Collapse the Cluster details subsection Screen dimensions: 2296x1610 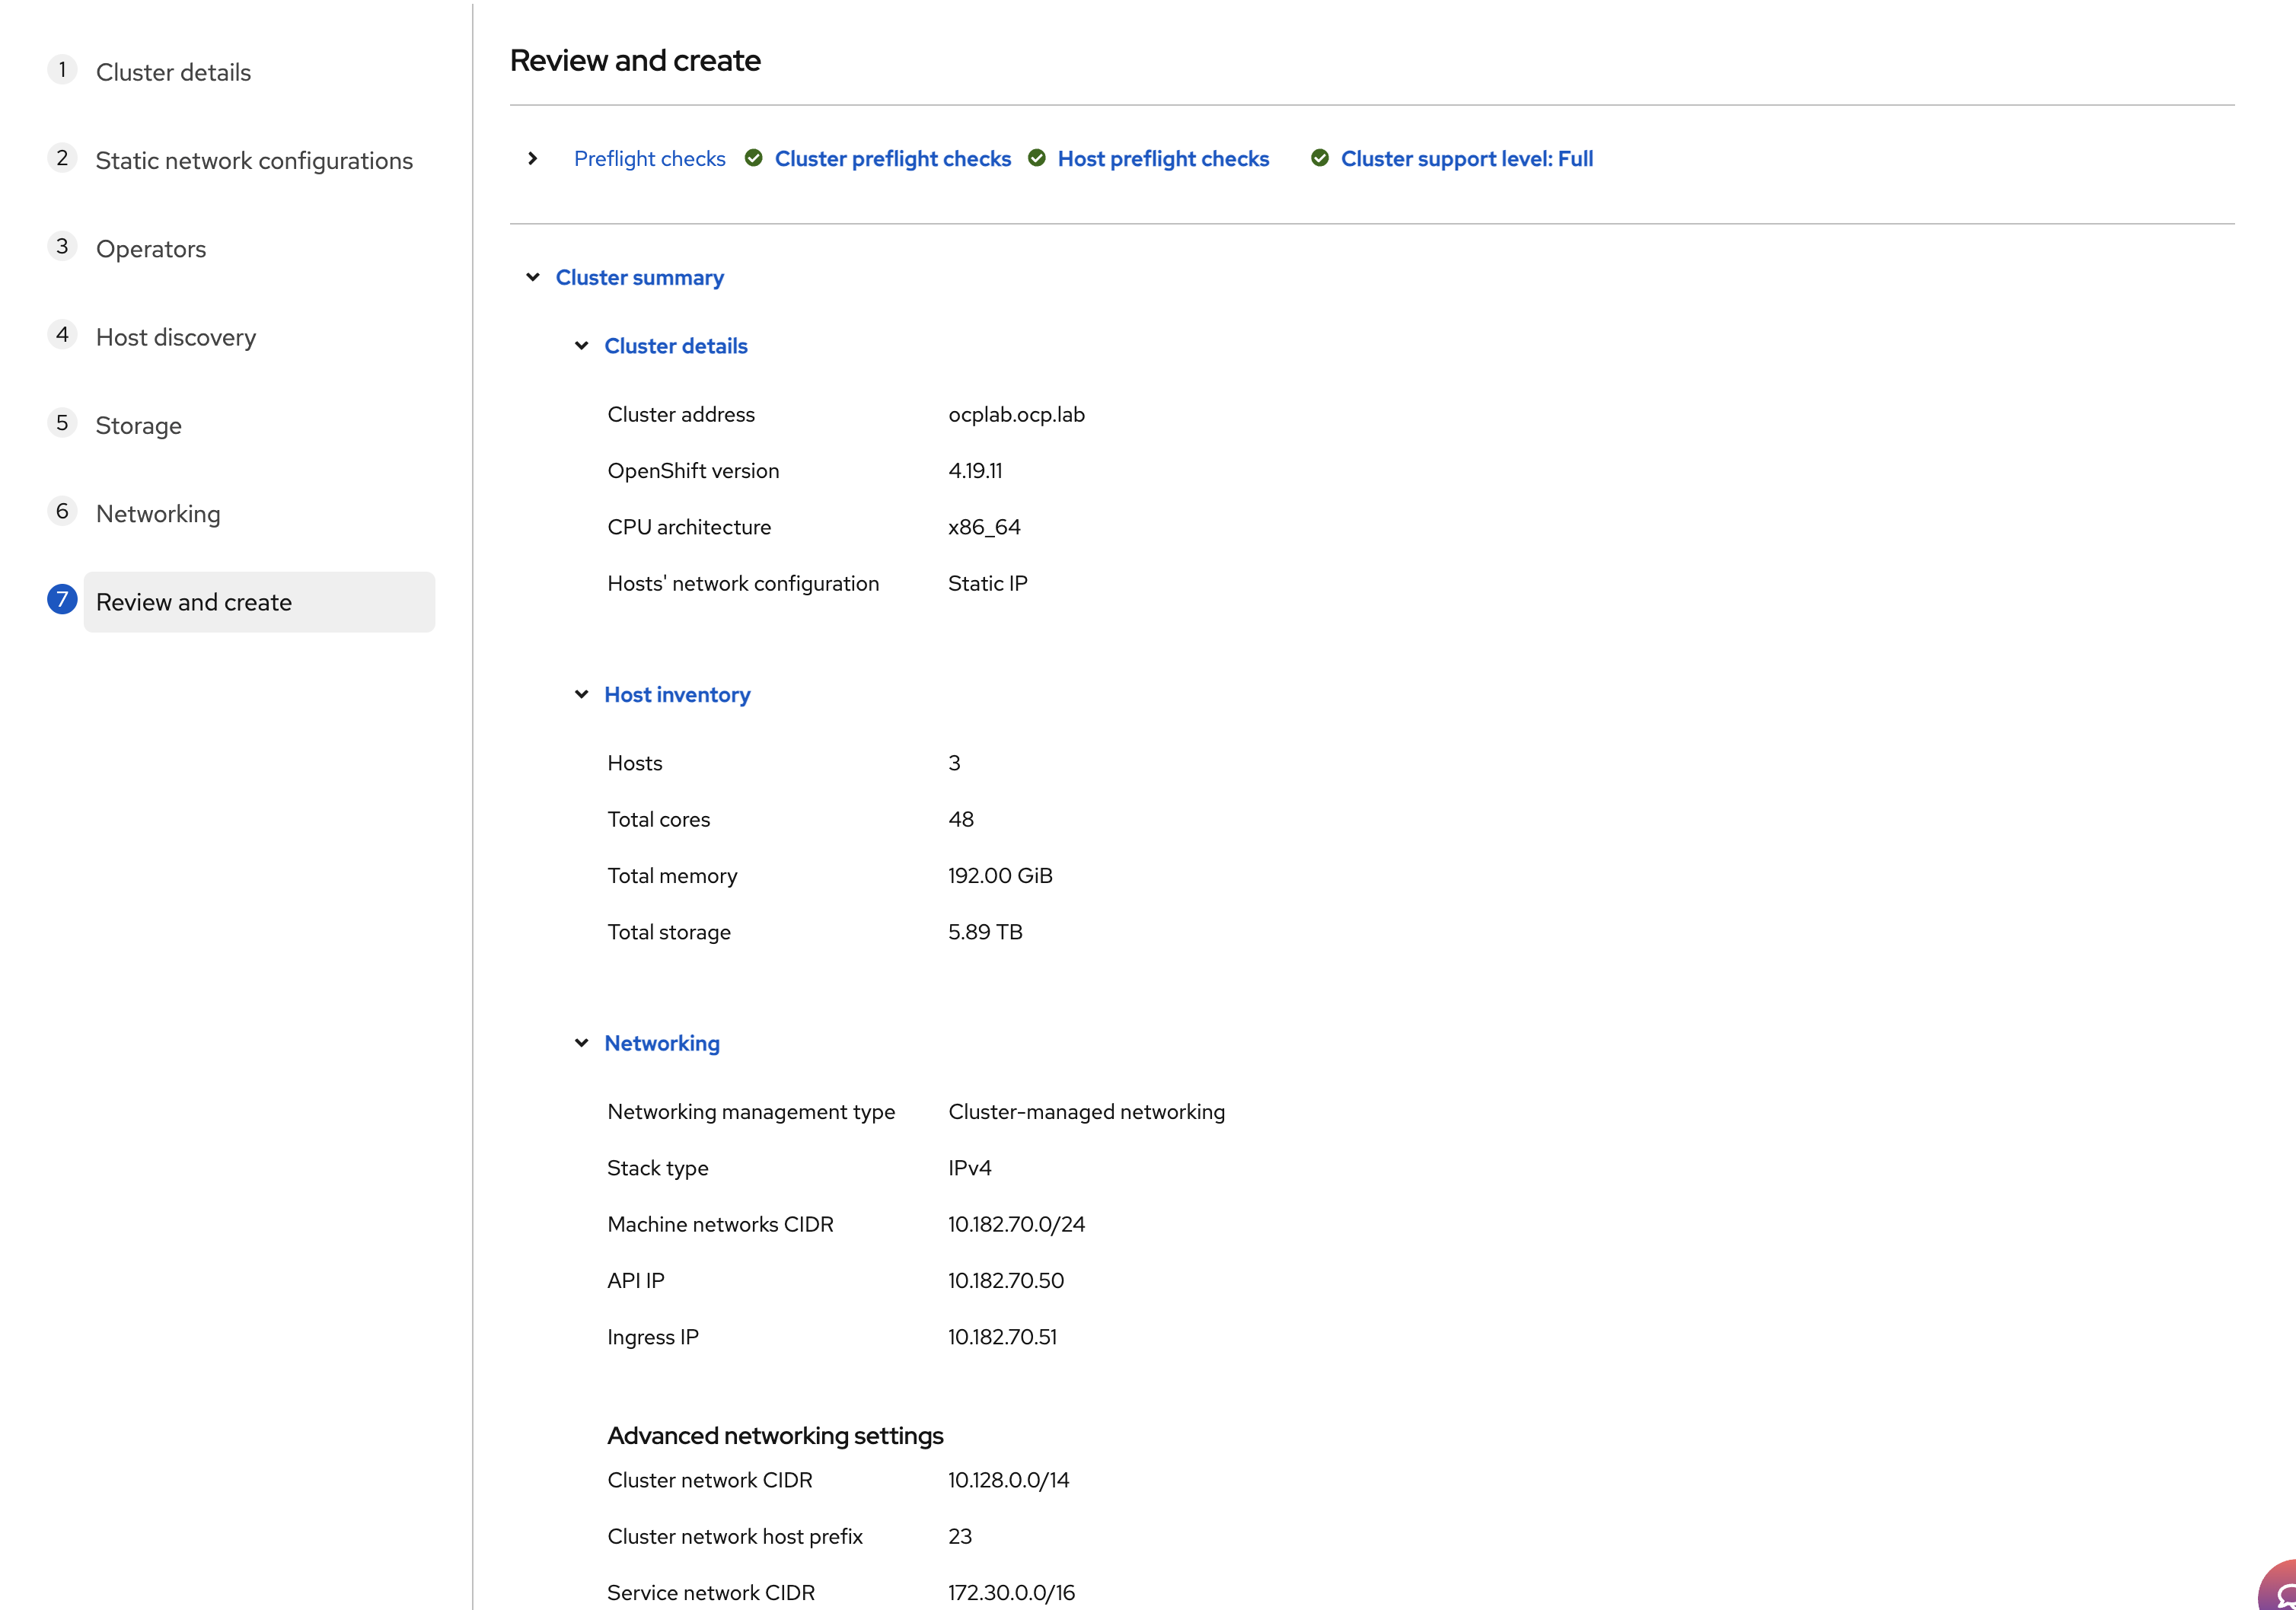click(581, 346)
